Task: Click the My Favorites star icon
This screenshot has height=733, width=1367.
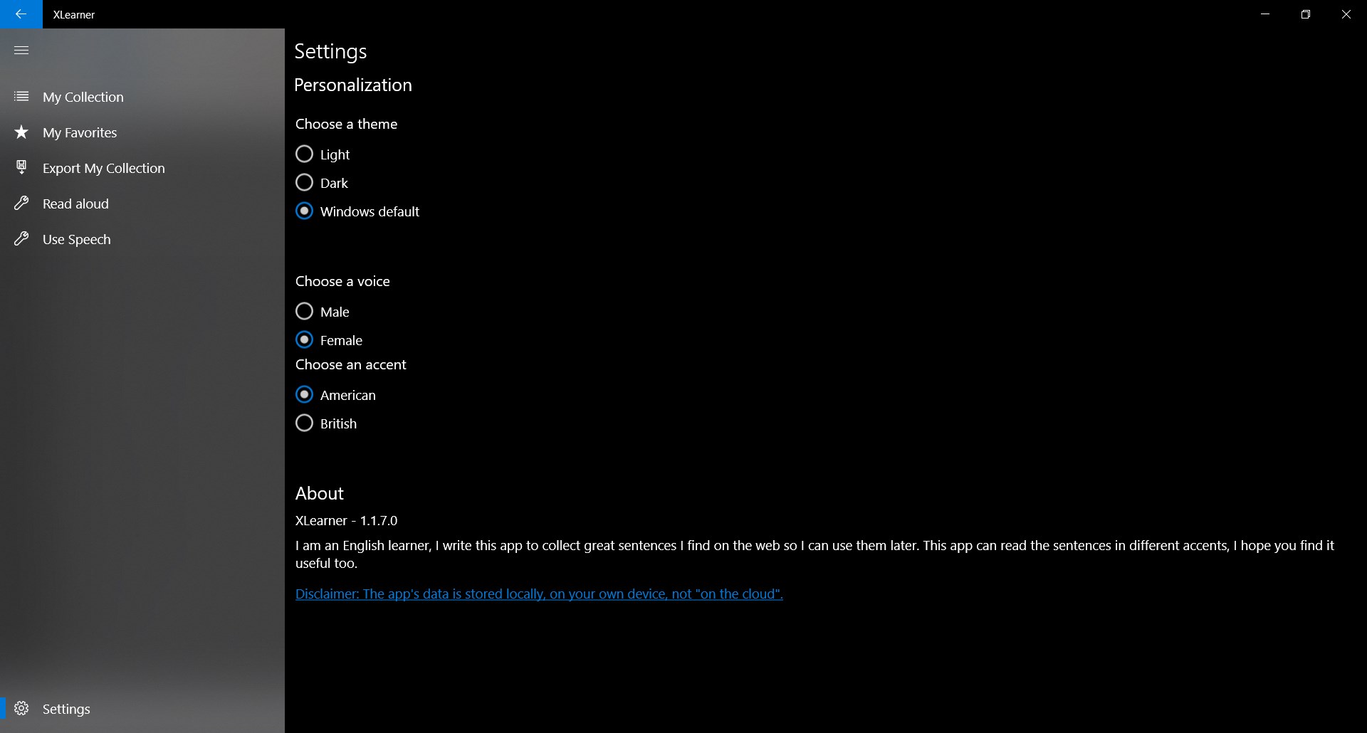Action: pos(21,132)
